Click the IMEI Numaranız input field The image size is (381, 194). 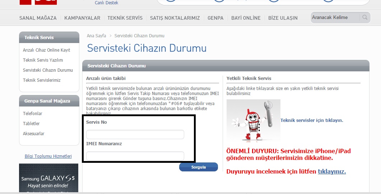pos(135,156)
